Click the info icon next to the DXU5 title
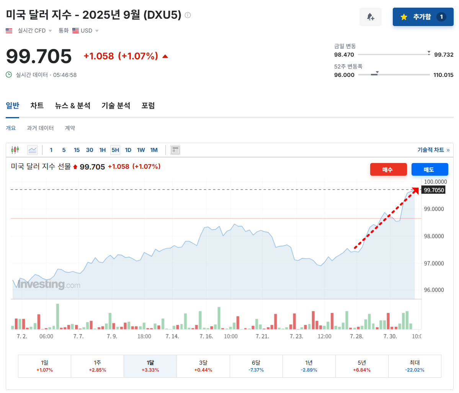 click(x=187, y=15)
